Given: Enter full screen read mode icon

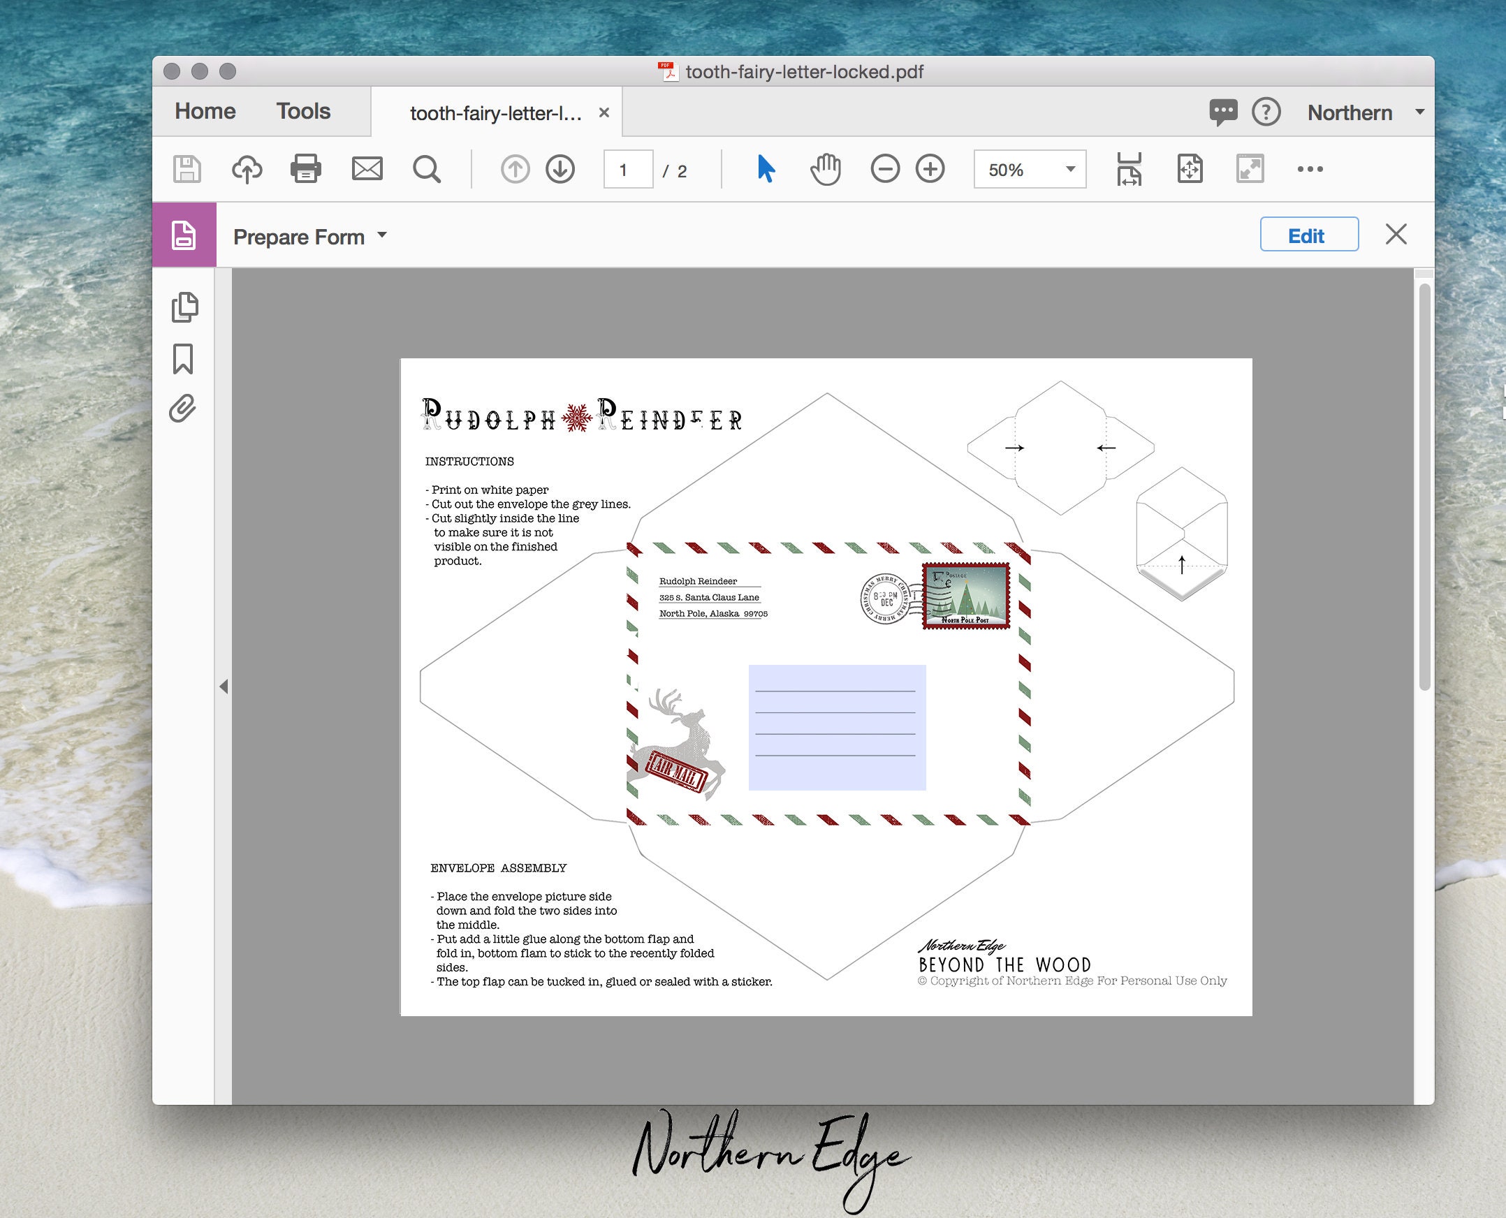Looking at the screenshot, I should pyautogui.click(x=1250, y=169).
